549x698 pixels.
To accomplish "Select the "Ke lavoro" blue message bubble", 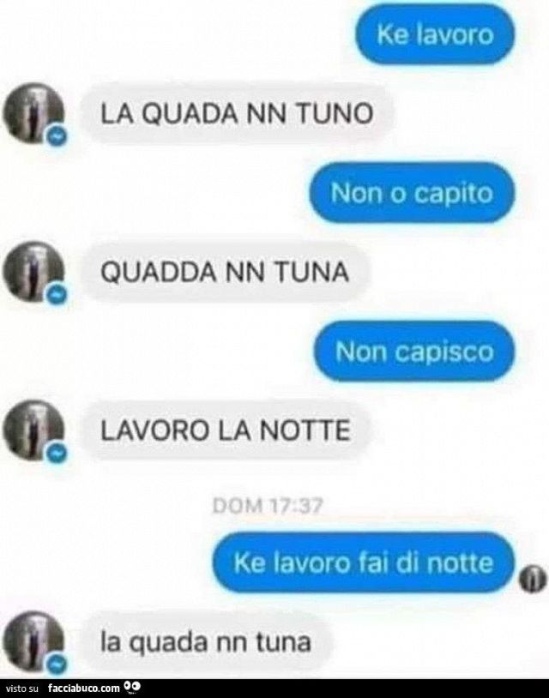I will (435, 34).
